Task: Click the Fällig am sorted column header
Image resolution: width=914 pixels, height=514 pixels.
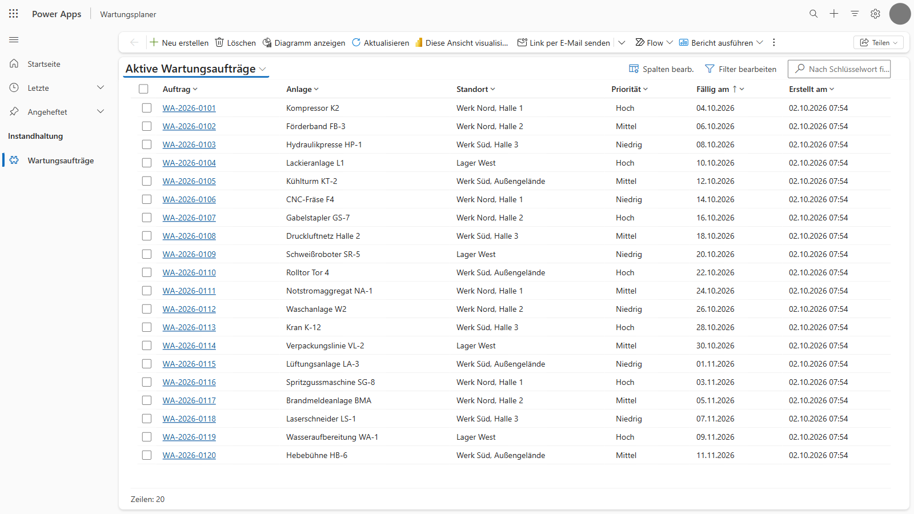Action: (x=720, y=89)
